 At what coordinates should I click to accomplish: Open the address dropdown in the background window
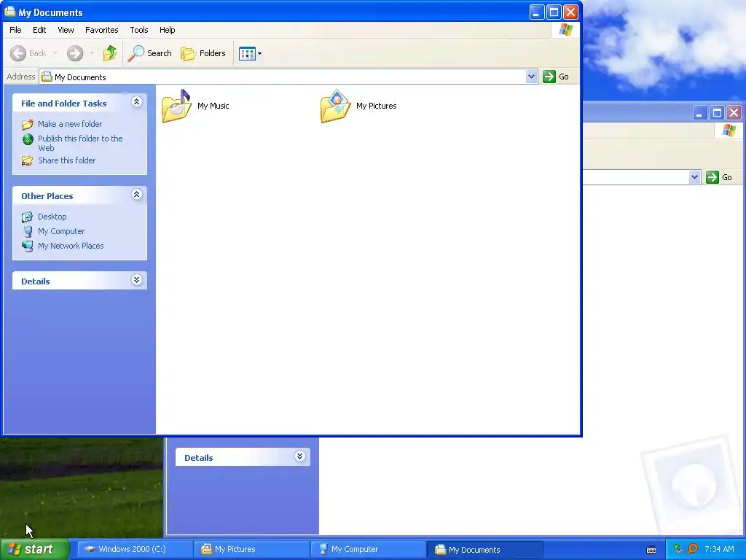(694, 177)
